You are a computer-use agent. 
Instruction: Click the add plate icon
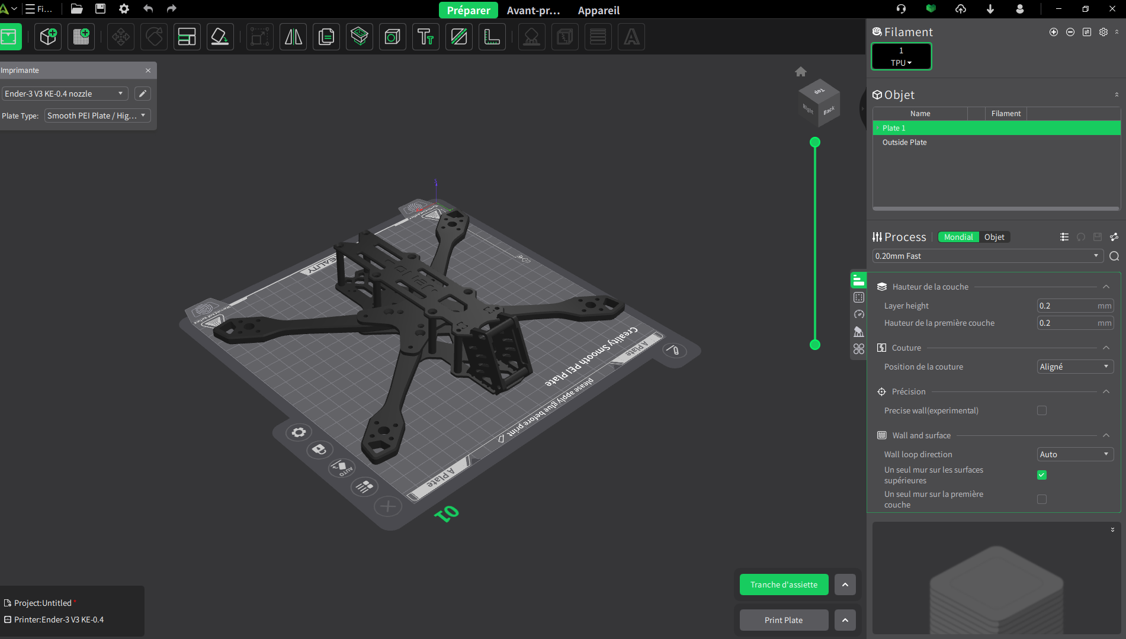(81, 37)
